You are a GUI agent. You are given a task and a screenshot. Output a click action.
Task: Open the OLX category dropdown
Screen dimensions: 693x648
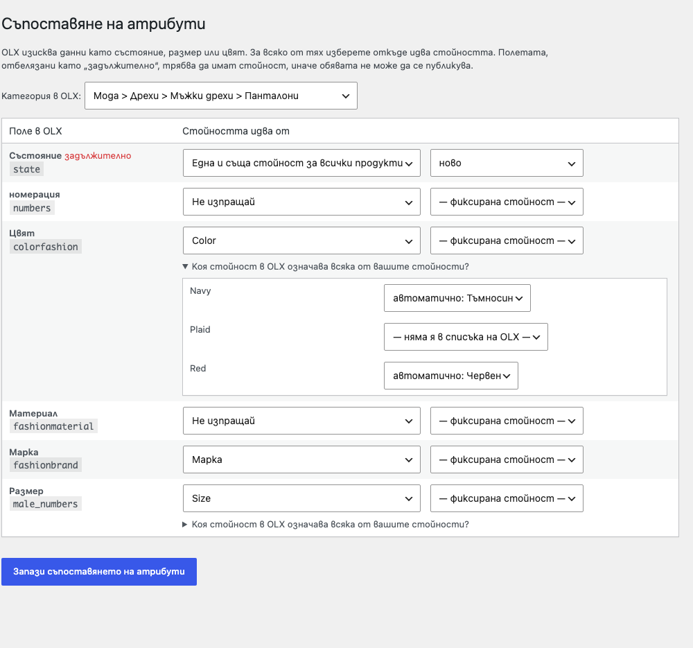coord(221,96)
